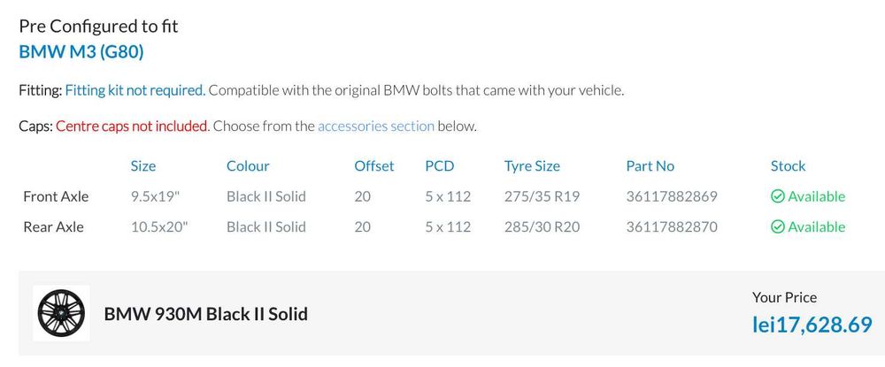This screenshot has height=367, width=885.
Task: Click the accessories section link
Action: (x=376, y=126)
